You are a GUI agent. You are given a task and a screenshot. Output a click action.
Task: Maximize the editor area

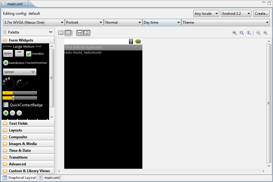point(269,3)
